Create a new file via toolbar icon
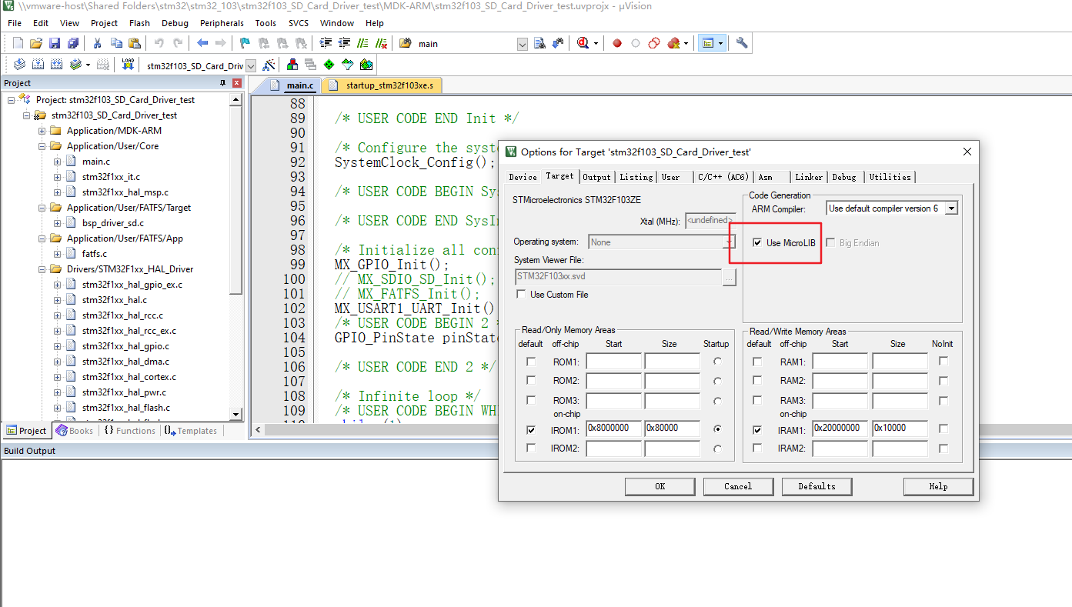This screenshot has height=607, width=1072. 18,43
